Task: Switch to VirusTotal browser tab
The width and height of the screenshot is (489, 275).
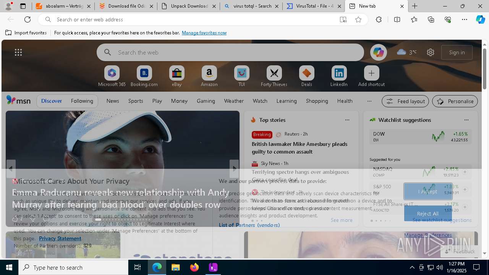Action: pyautogui.click(x=314, y=6)
